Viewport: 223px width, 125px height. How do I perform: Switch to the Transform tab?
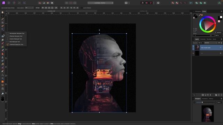(205, 99)
